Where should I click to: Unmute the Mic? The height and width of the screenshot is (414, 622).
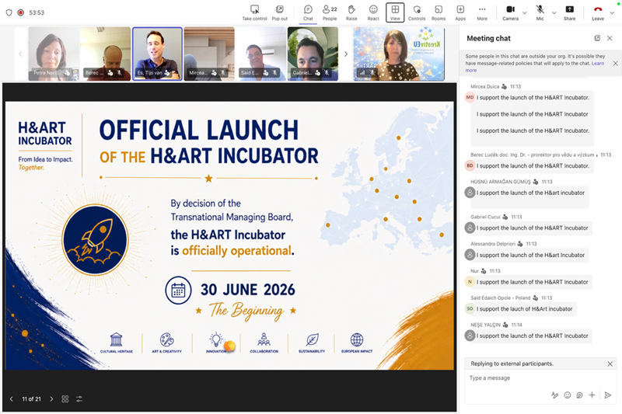click(540, 12)
